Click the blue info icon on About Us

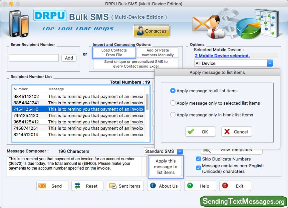pyautogui.click(x=153, y=186)
